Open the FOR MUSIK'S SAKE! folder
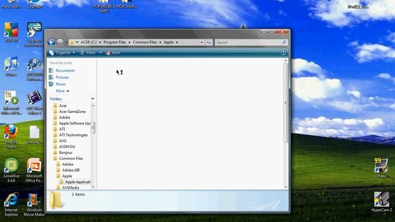 coord(104,6)
